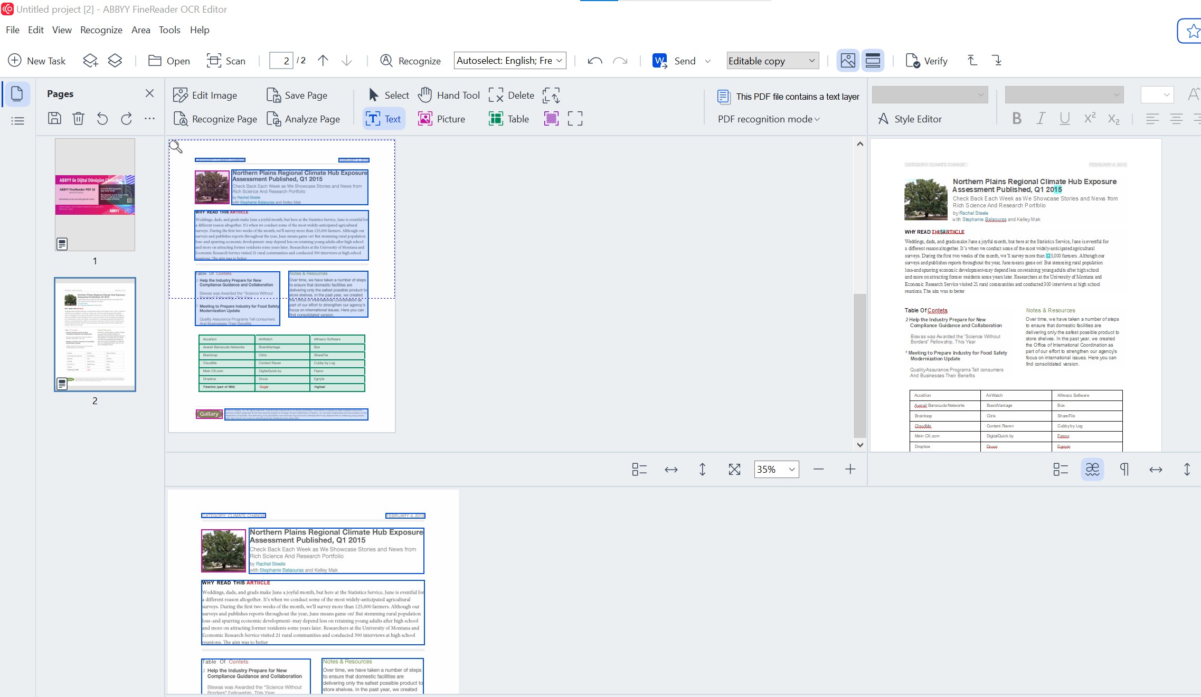Screen dimensions: 1201x697
Task: Select the Picture area tool
Action: tap(442, 119)
